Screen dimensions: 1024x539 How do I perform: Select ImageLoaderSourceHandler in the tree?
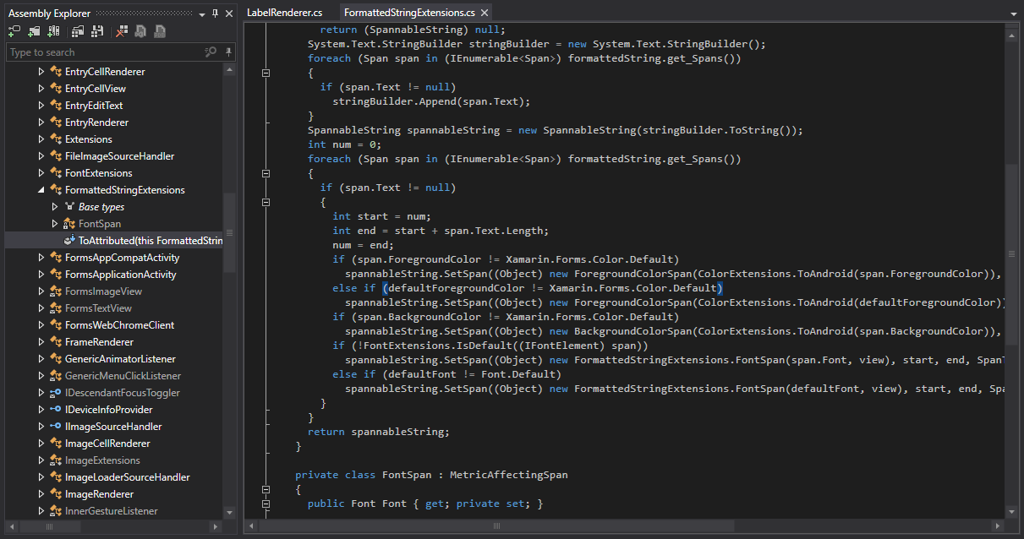coord(127,477)
